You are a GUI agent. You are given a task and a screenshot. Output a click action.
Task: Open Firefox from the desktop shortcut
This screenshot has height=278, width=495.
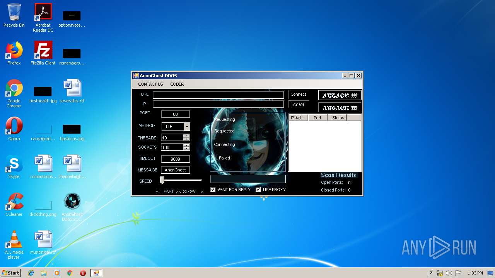coord(14,53)
